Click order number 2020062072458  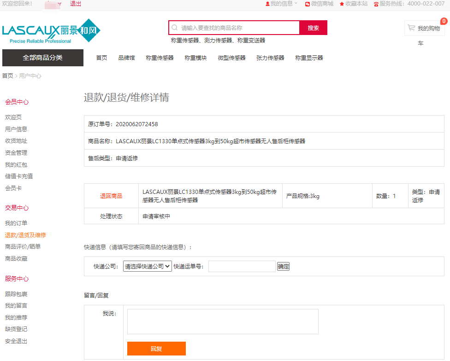137,124
